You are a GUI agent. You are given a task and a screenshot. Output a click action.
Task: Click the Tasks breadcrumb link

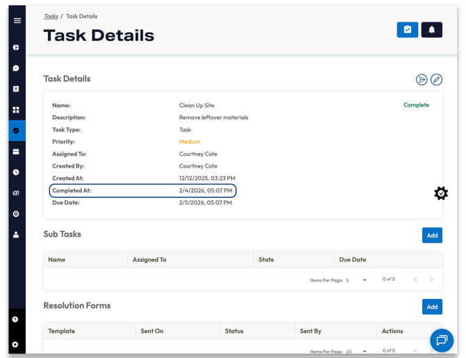tap(51, 16)
